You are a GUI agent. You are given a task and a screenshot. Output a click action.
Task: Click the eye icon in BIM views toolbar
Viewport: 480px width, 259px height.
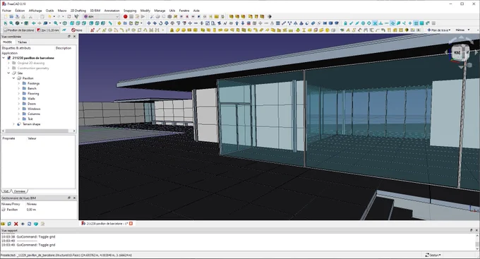23,224
